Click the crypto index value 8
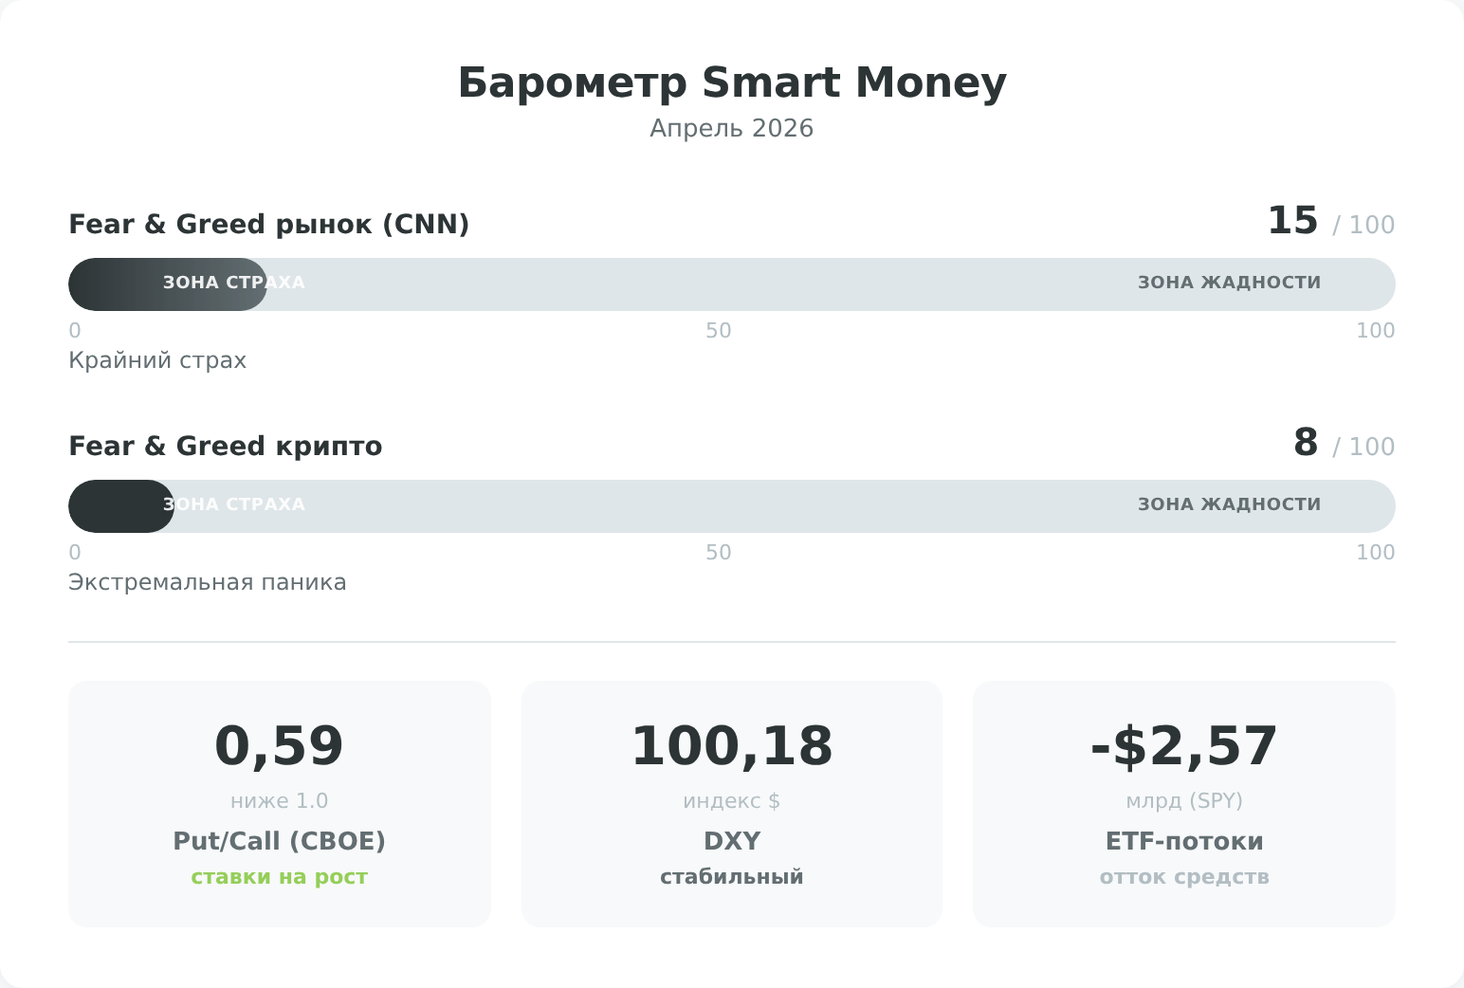Viewport: 1464px width, 988px height. (x=1306, y=444)
